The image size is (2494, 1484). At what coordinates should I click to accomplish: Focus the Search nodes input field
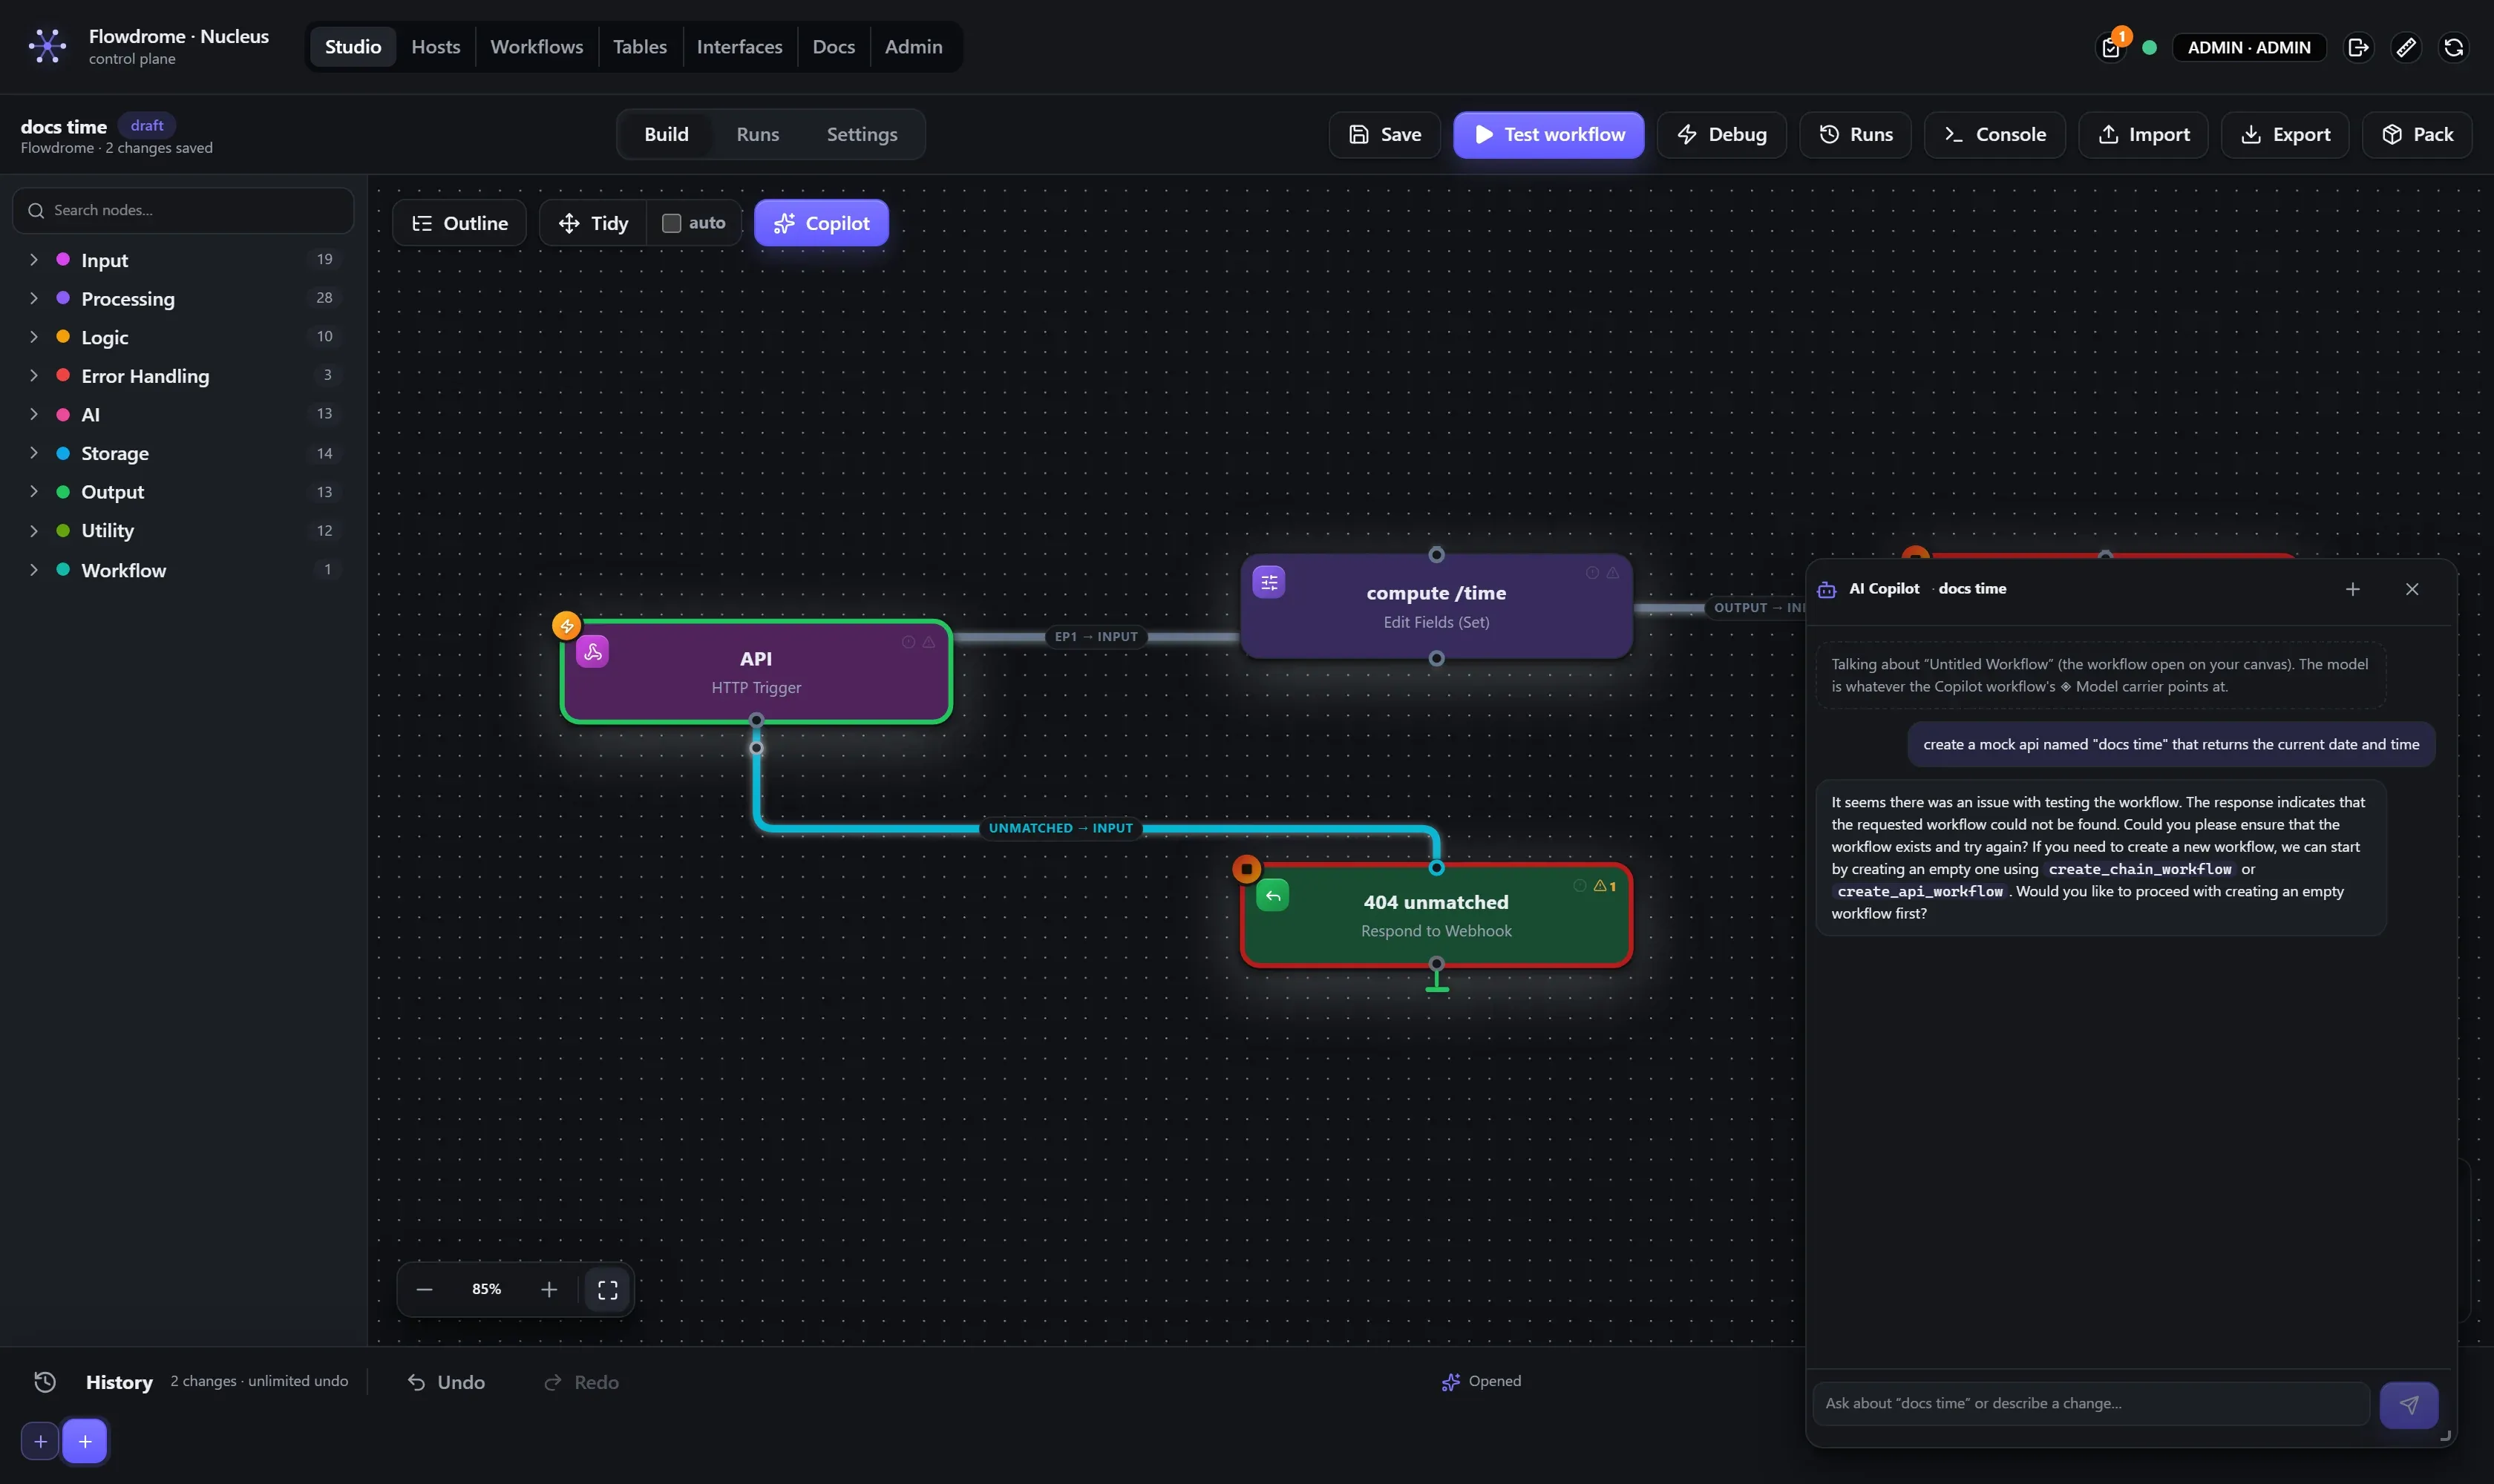pos(183,211)
